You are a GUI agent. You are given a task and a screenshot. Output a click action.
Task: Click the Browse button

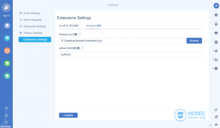point(194,41)
